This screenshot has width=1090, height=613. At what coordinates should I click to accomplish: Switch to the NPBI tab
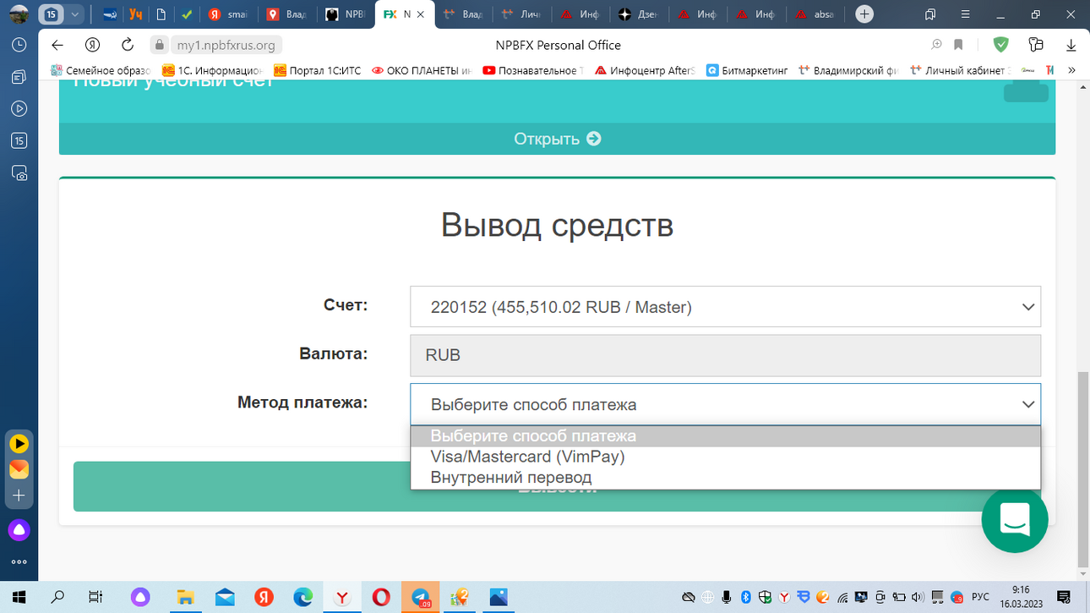[x=346, y=14]
